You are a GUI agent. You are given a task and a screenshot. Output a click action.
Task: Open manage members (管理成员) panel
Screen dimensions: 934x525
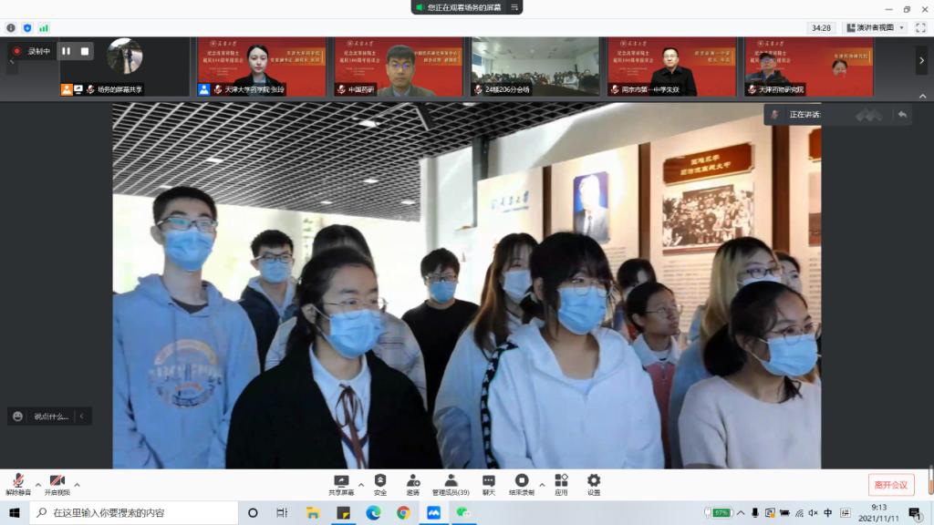click(x=451, y=483)
